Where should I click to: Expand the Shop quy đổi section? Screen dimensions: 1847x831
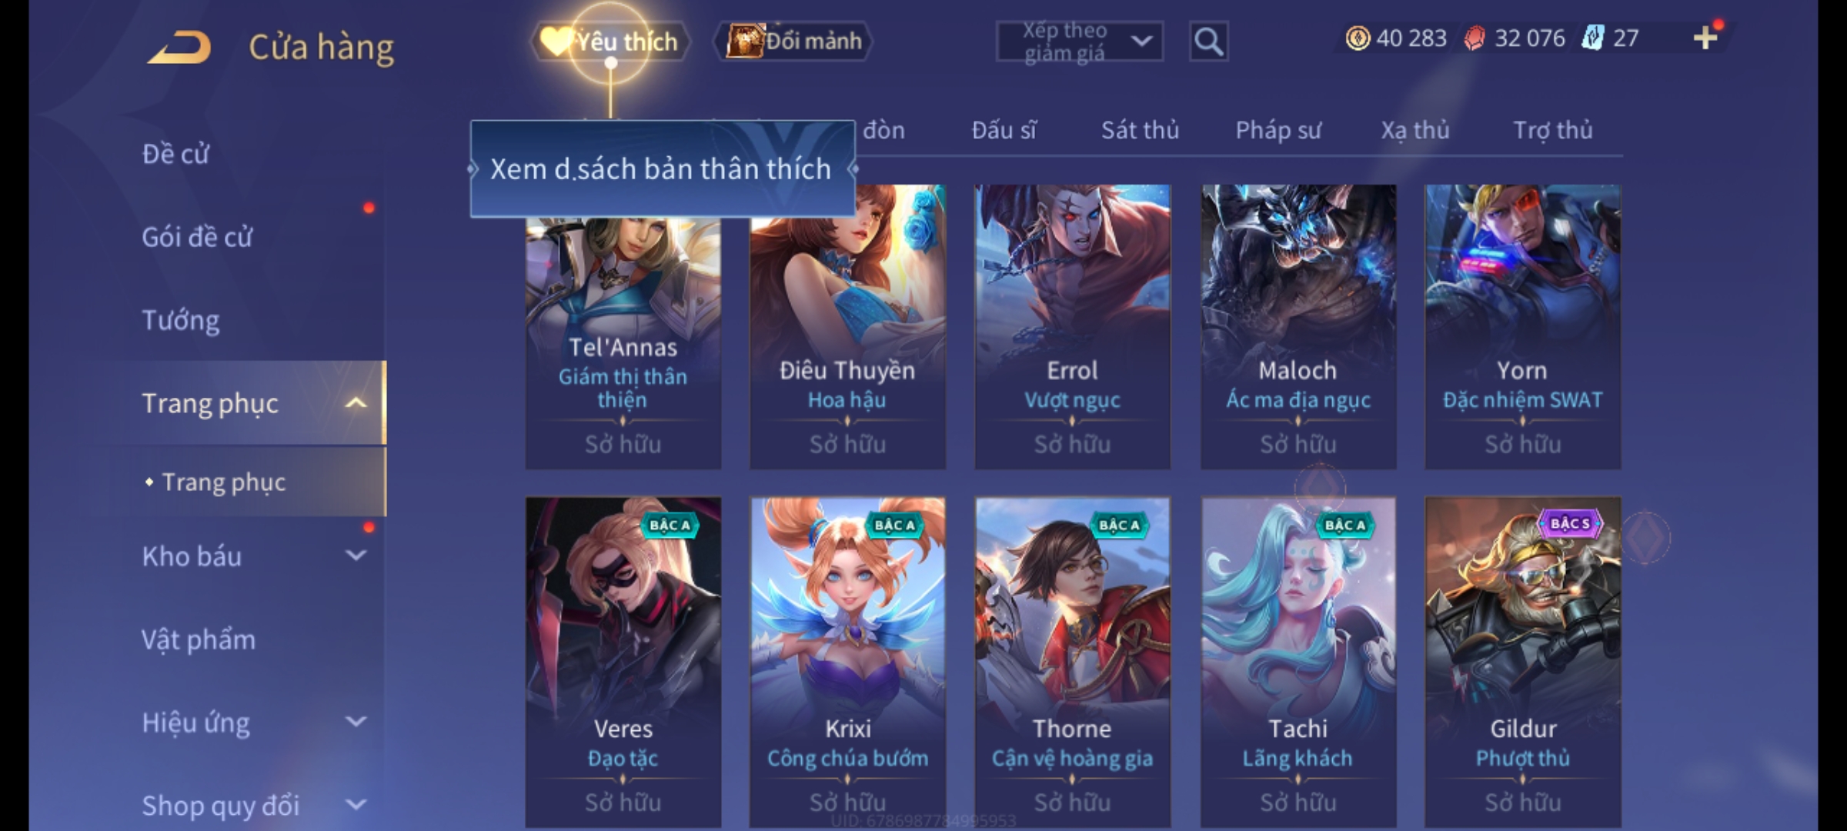(x=356, y=804)
